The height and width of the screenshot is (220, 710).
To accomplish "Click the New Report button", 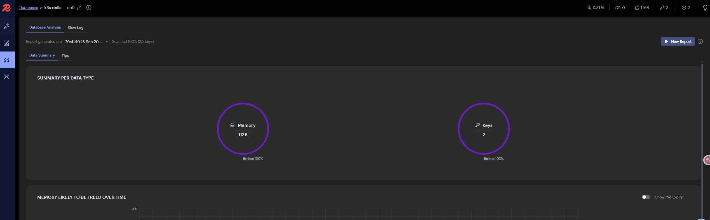I will (678, 41).
